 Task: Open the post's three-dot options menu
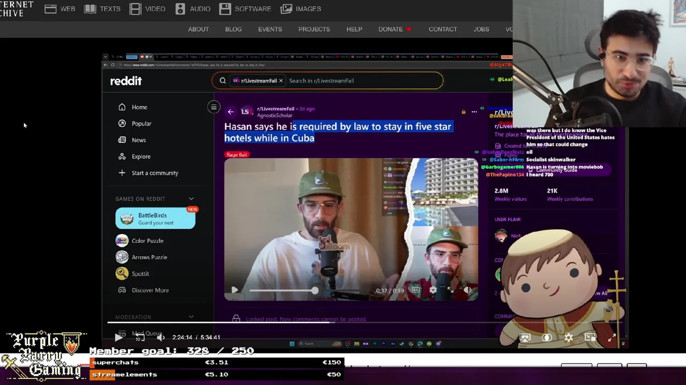point(474,112)
